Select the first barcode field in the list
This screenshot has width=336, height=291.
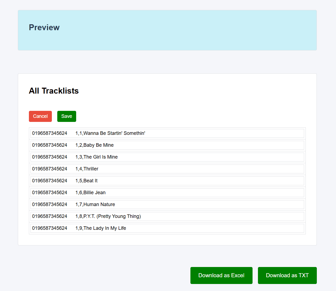(49, 133)
